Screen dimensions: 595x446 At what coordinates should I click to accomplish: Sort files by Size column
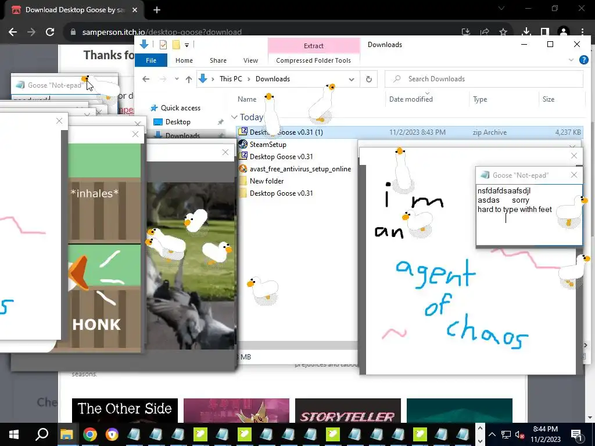point(549,99)
